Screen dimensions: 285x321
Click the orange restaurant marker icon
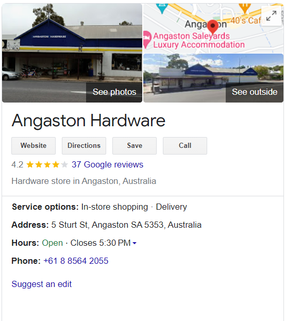[x=245, y=8]
